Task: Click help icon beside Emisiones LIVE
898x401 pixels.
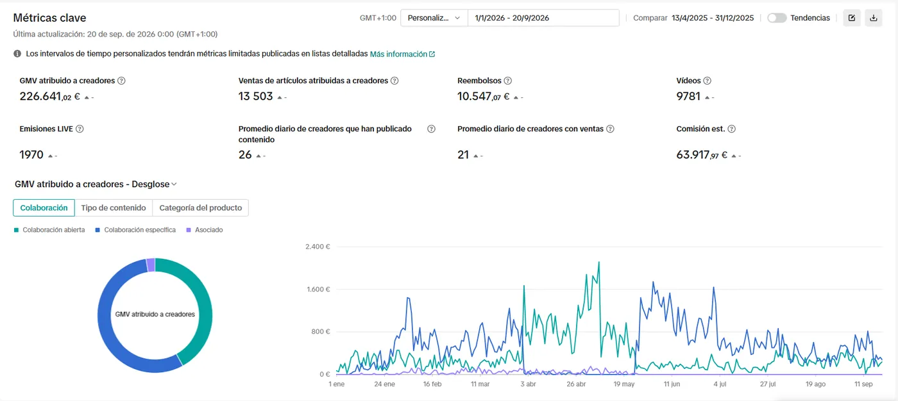Action: [x=80, y=129]
